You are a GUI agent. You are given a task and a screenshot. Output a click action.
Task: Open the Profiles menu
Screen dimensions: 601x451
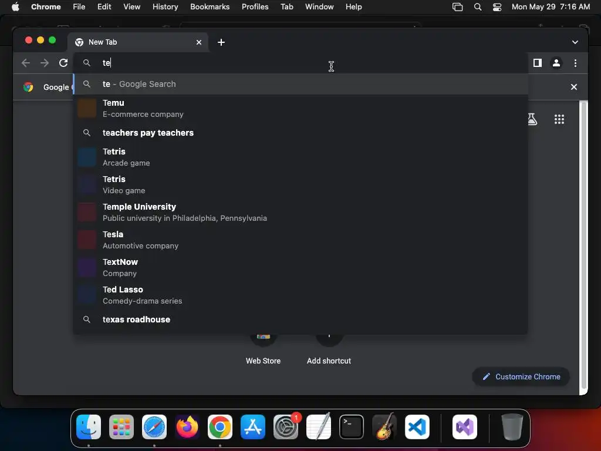[x=255, y=6]
